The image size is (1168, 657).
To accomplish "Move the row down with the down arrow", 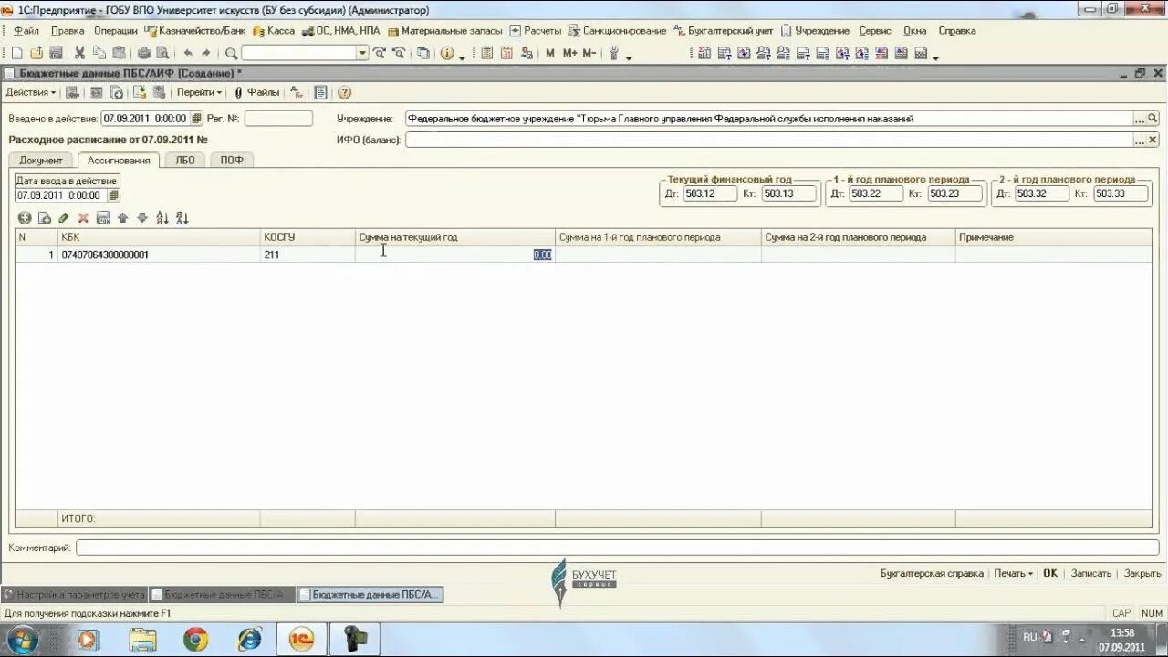I will 141,217.
